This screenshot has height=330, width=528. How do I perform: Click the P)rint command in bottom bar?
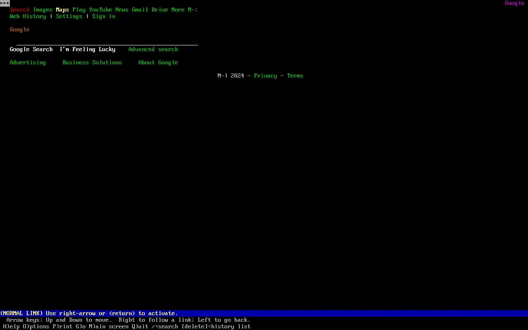click(63, 327)
